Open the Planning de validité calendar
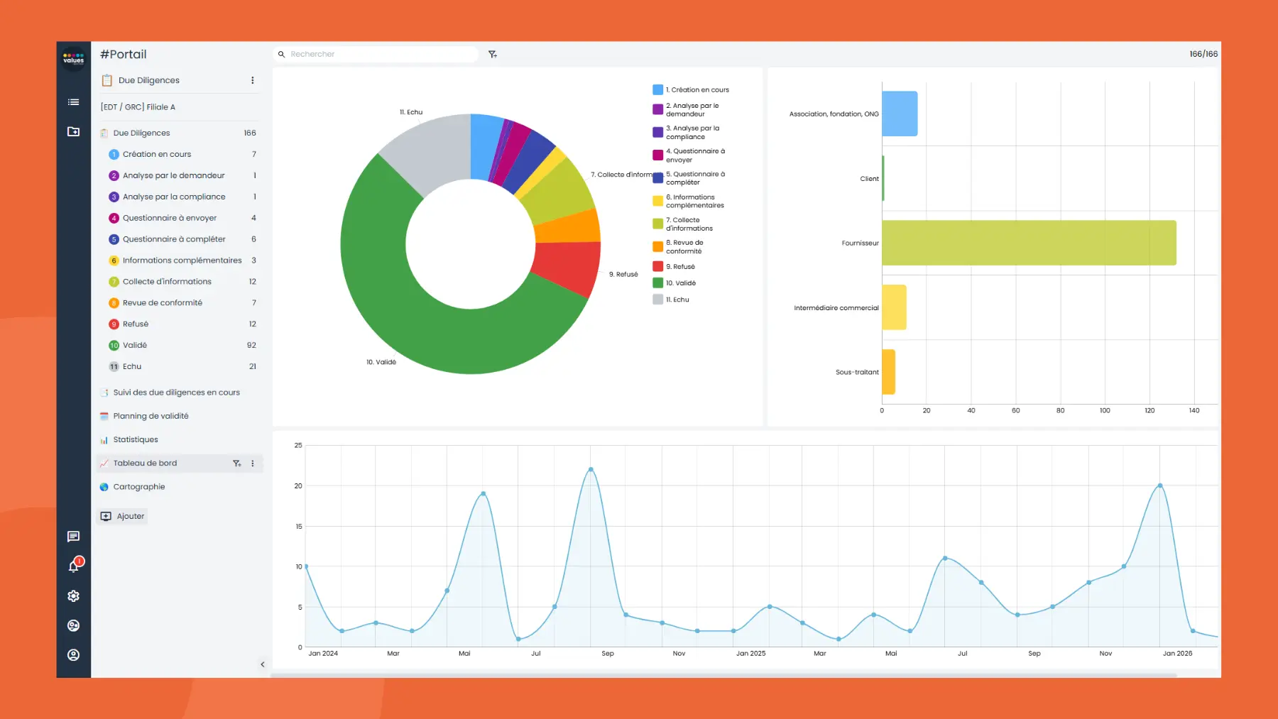 coord(151,416)
